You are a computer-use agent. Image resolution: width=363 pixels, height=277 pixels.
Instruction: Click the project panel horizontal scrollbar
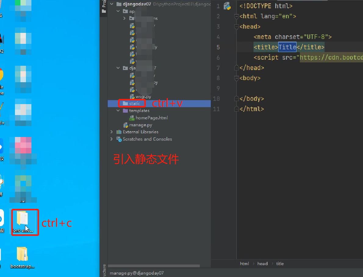pos(154,266)
